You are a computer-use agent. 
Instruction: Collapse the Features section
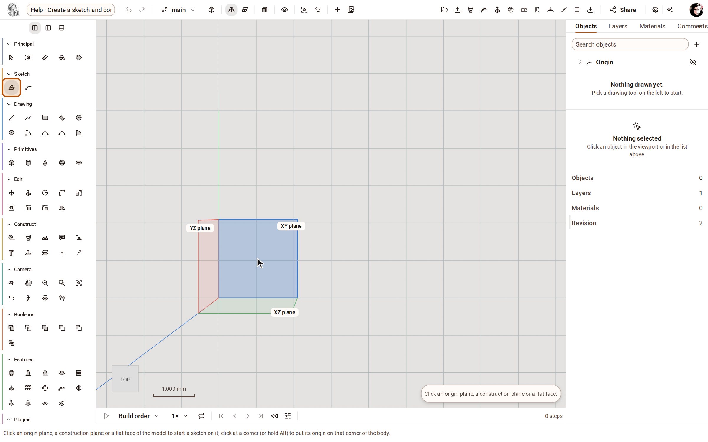(9, 359)
